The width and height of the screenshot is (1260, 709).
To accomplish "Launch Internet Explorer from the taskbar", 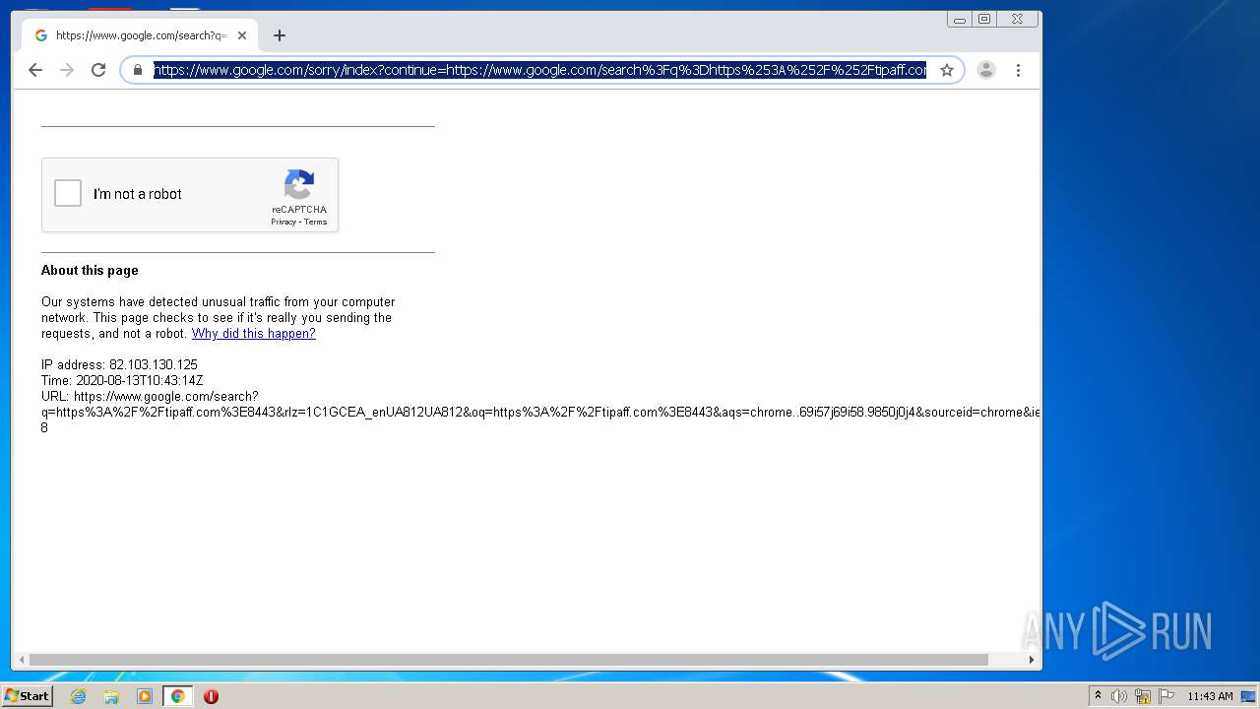I will [x=79, y=696].
